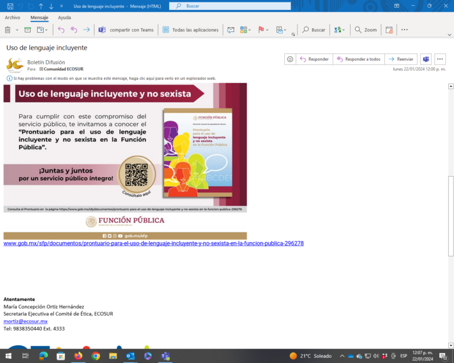The height and width of the screenshot is (363, 454).
Task: Click the emoji reaction smiley icon
Action: [x=290, y=59]
